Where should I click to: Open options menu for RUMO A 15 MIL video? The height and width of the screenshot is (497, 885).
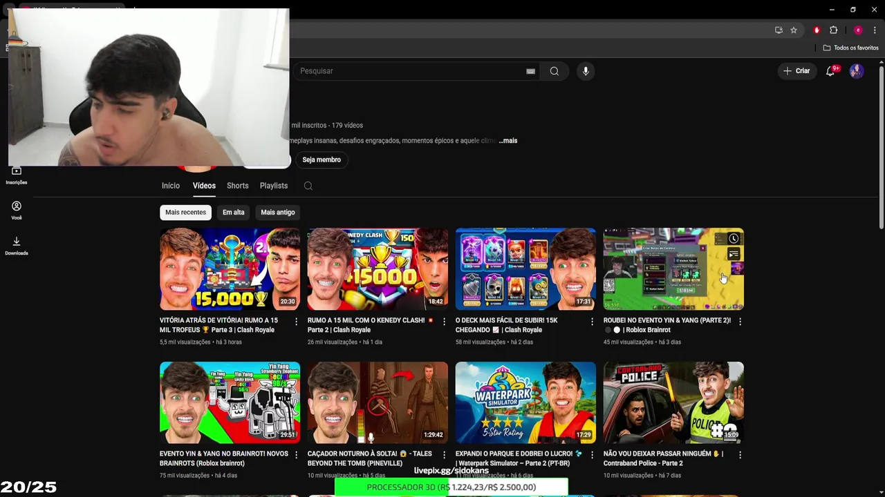444,322
